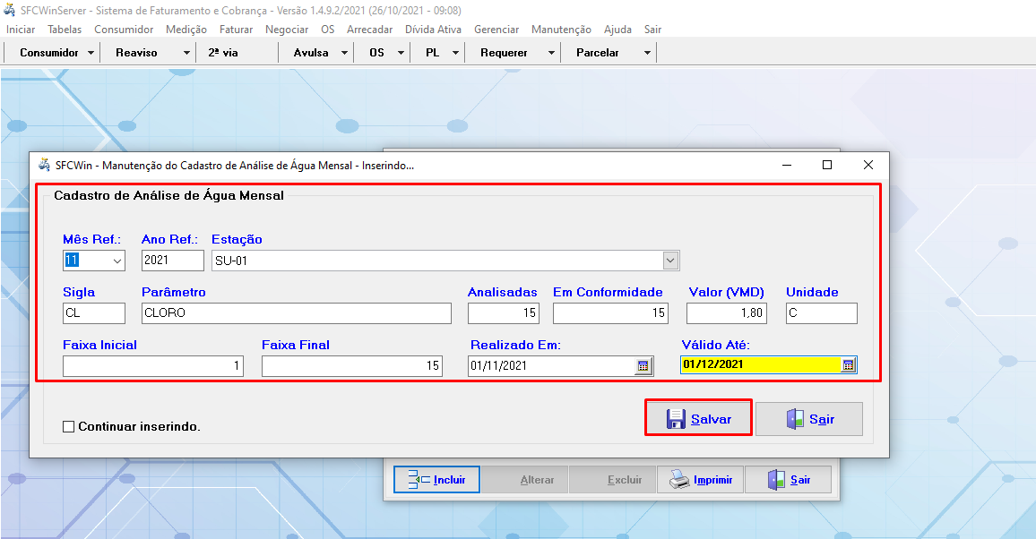Expand the Mês Ref. dropdown
The width and height of the screenshot is (1036, 539).
pyautogui.click(x=117, y=261)
